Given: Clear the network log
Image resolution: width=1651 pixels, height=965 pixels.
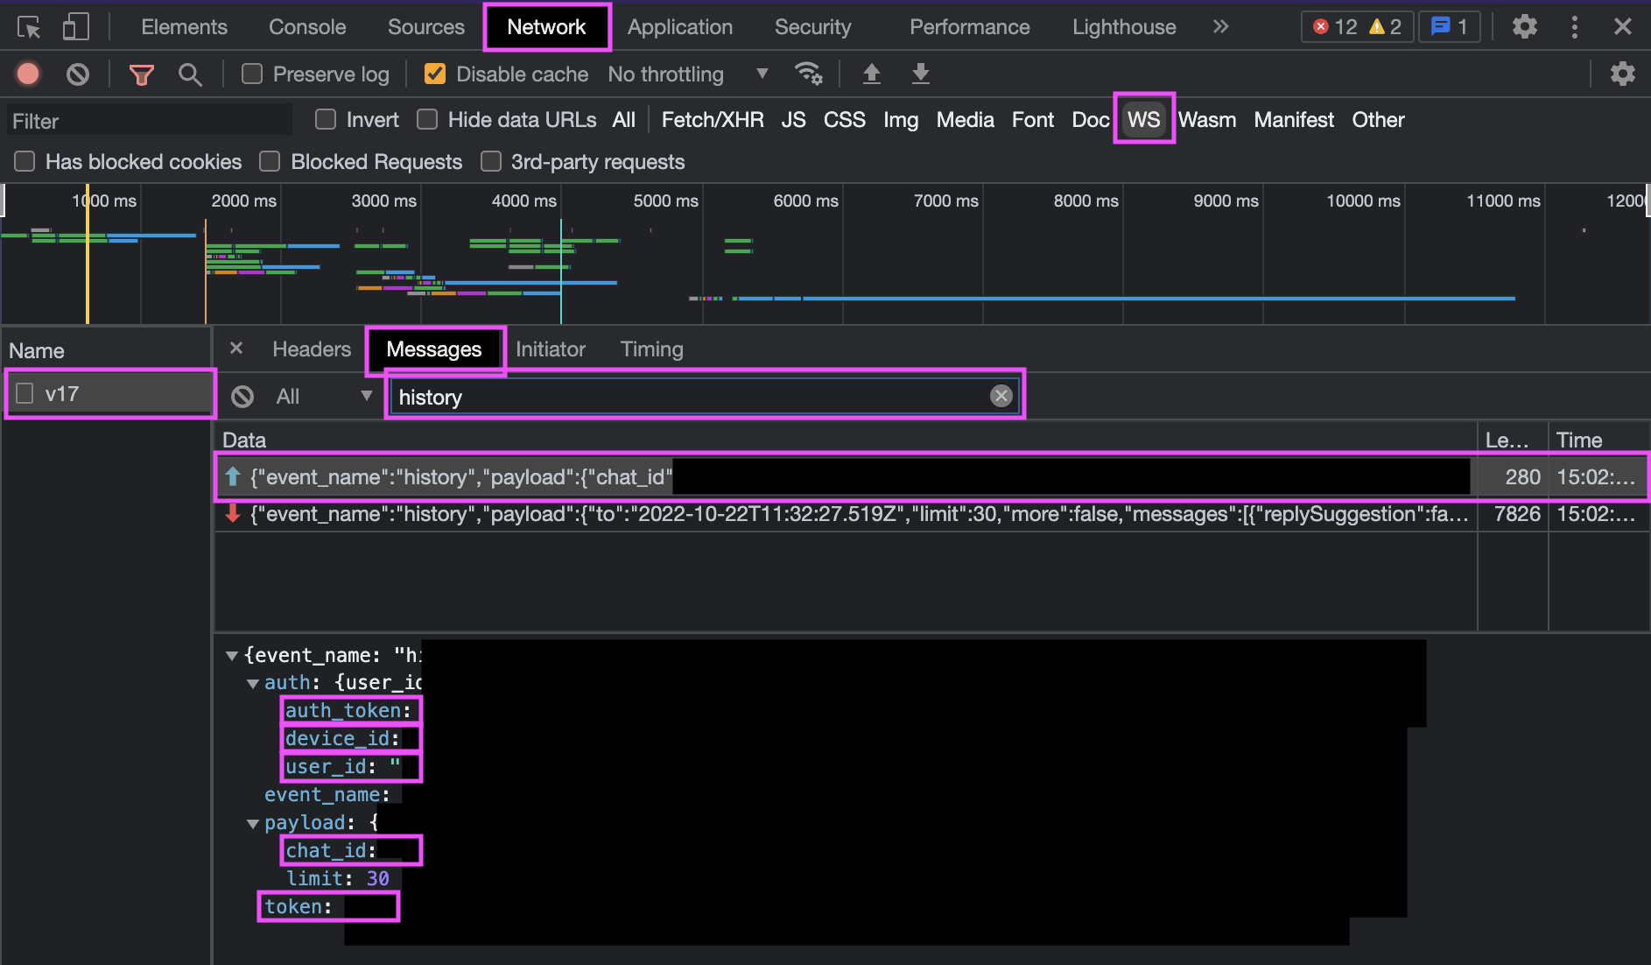Looking at the screenshot, I should coord(78,74).
